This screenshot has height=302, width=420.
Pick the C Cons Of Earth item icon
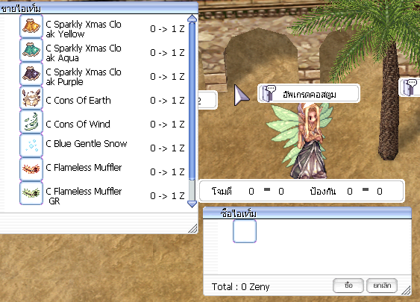31,98
